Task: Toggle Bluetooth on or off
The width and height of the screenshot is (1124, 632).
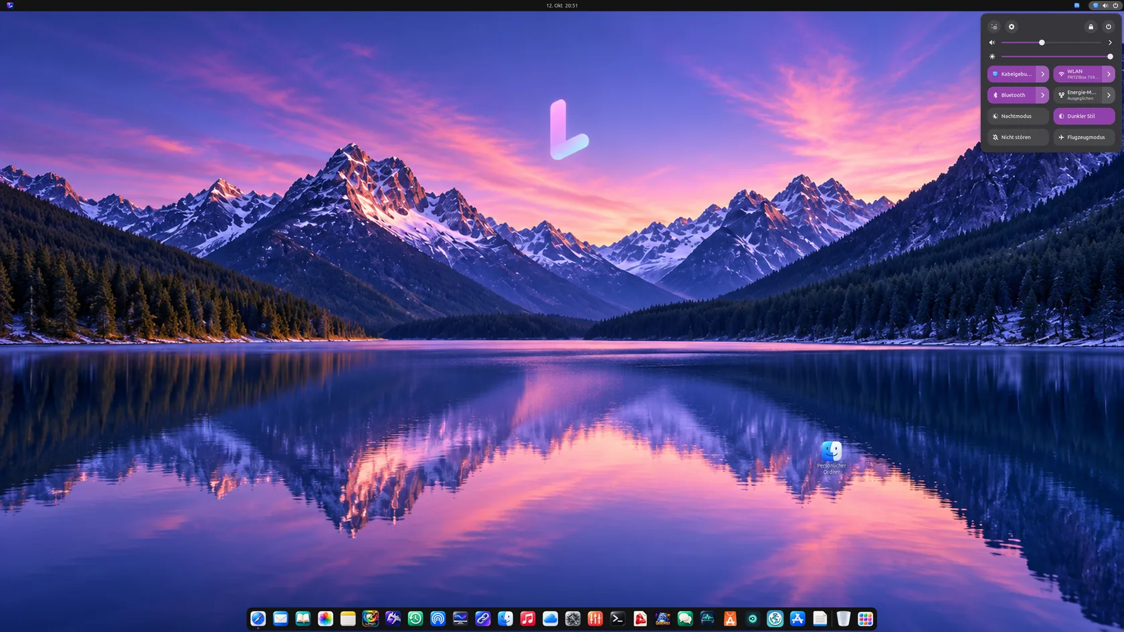Action: coord(1012,95)
